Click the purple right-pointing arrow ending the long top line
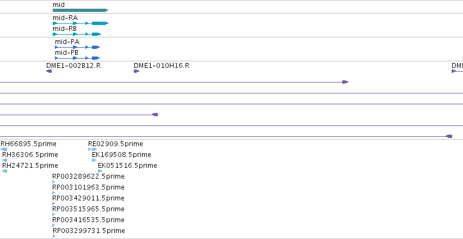This screenshot has height=239, width=463. pos(345,82)
